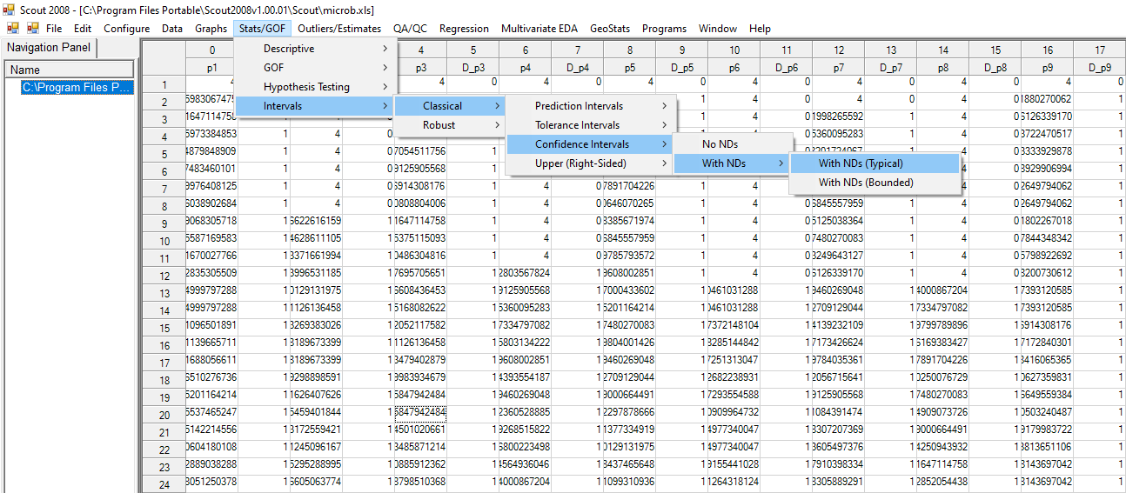Choose With NDs (Typical)
The height and width of the screenshot is (493, 1126).
click(875, 163)
